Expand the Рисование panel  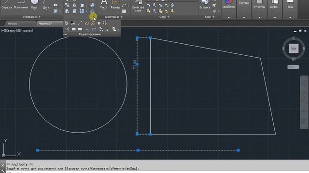point(32,17)
